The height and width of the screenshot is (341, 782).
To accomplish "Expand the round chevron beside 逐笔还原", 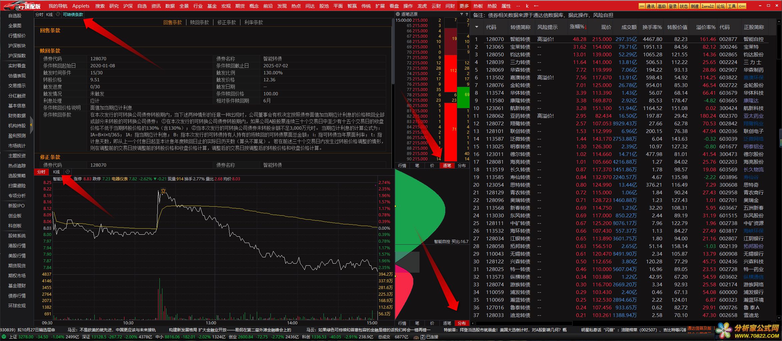I will pos(398,14).
